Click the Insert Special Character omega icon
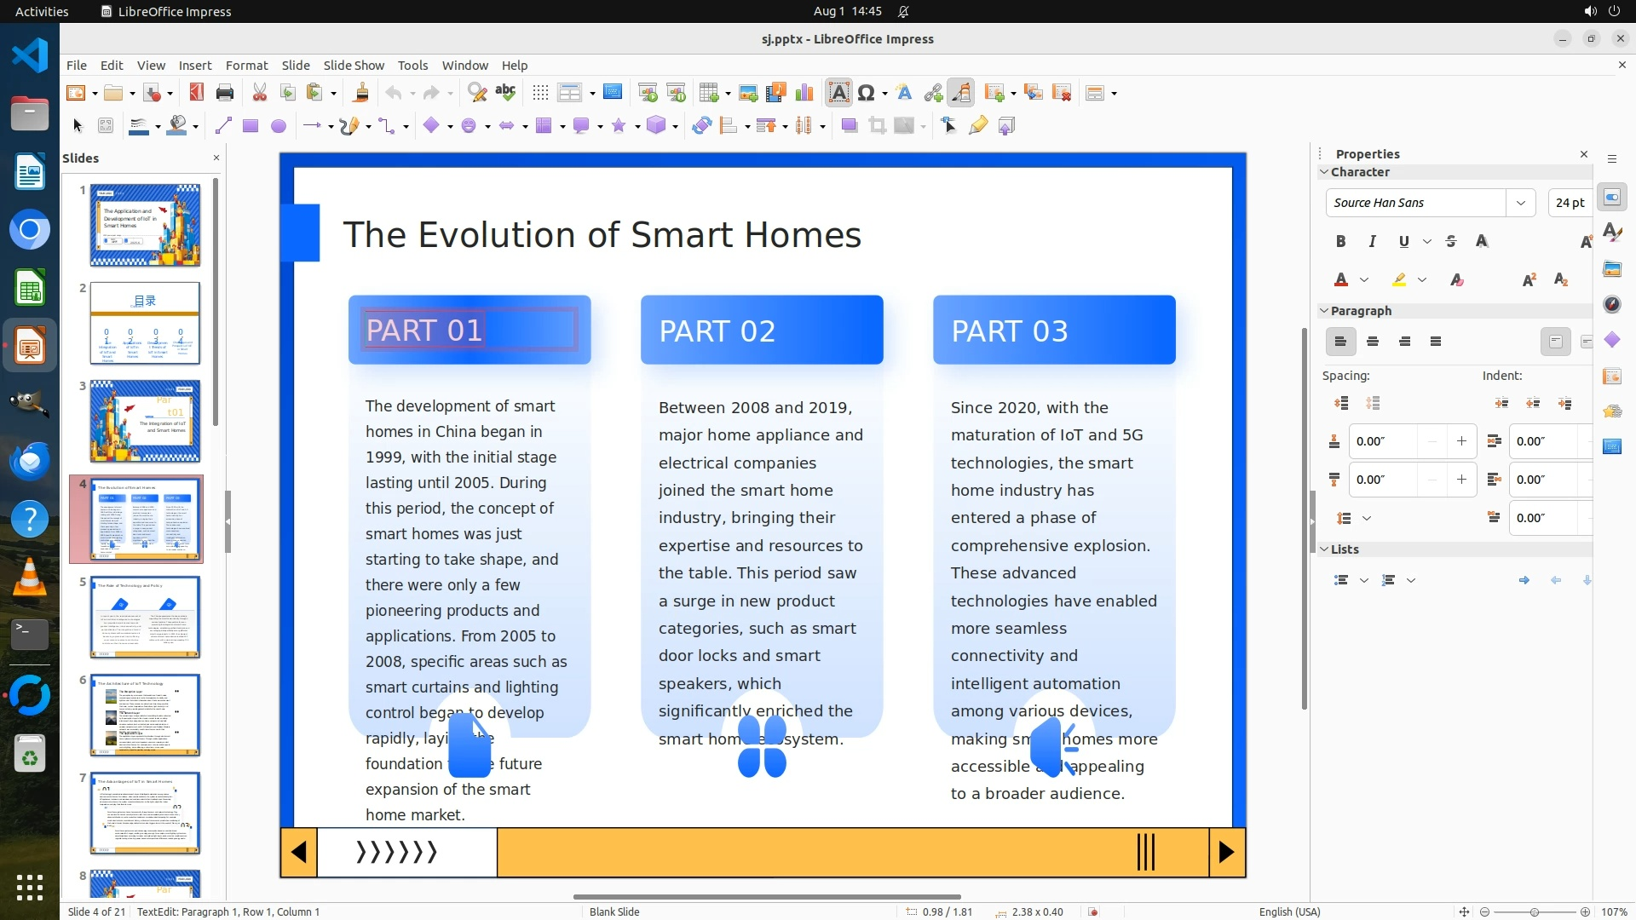 point(867,93)
